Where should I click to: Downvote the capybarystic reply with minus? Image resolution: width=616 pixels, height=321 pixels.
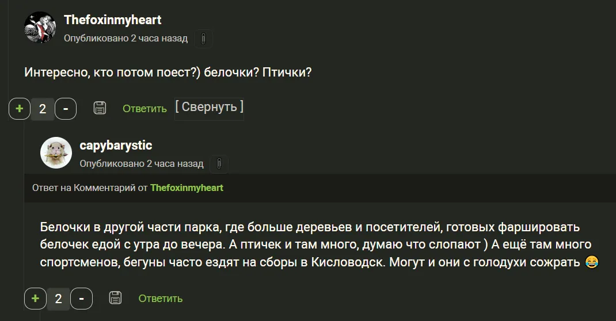(x=82, y=298)
